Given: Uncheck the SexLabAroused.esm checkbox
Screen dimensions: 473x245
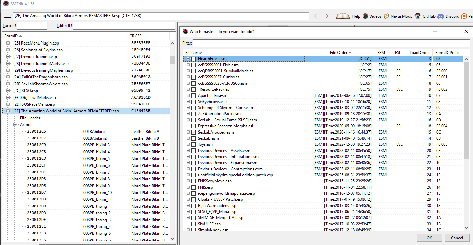Looking at the screenshot, I should (x=193, y=132).
